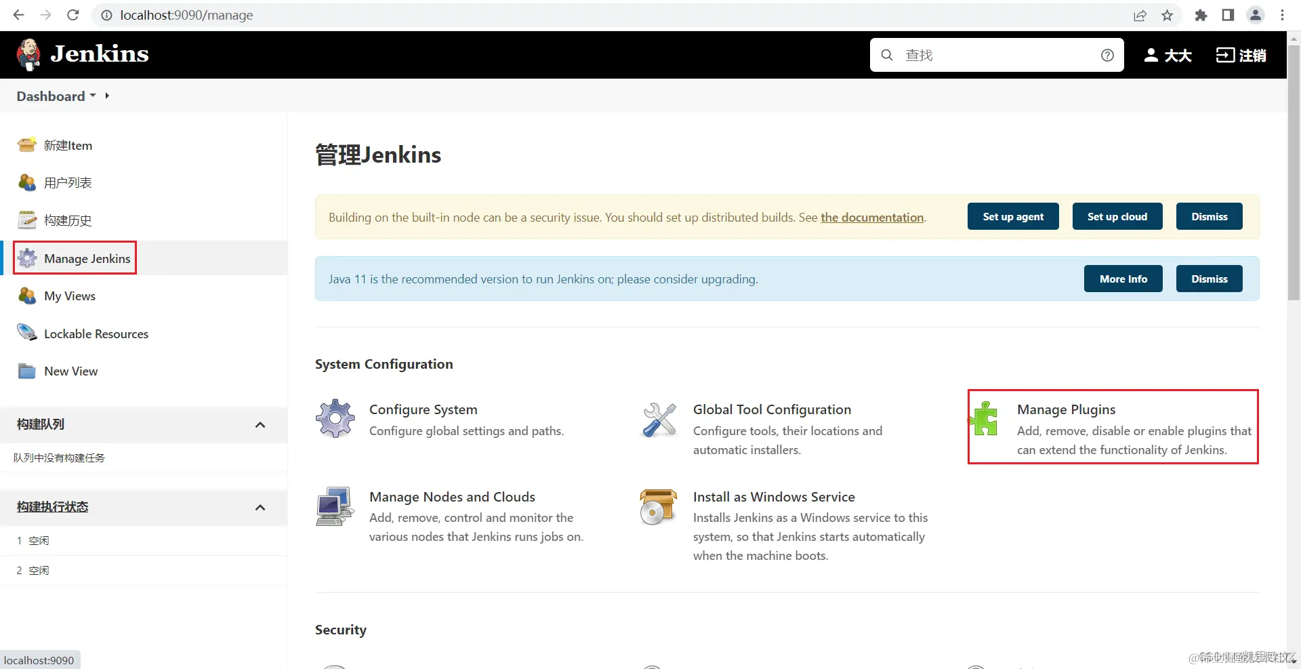Open the browser extensions puzzle icon
The width and height of the screenshot is (1301, 669).
[1201, 15]
